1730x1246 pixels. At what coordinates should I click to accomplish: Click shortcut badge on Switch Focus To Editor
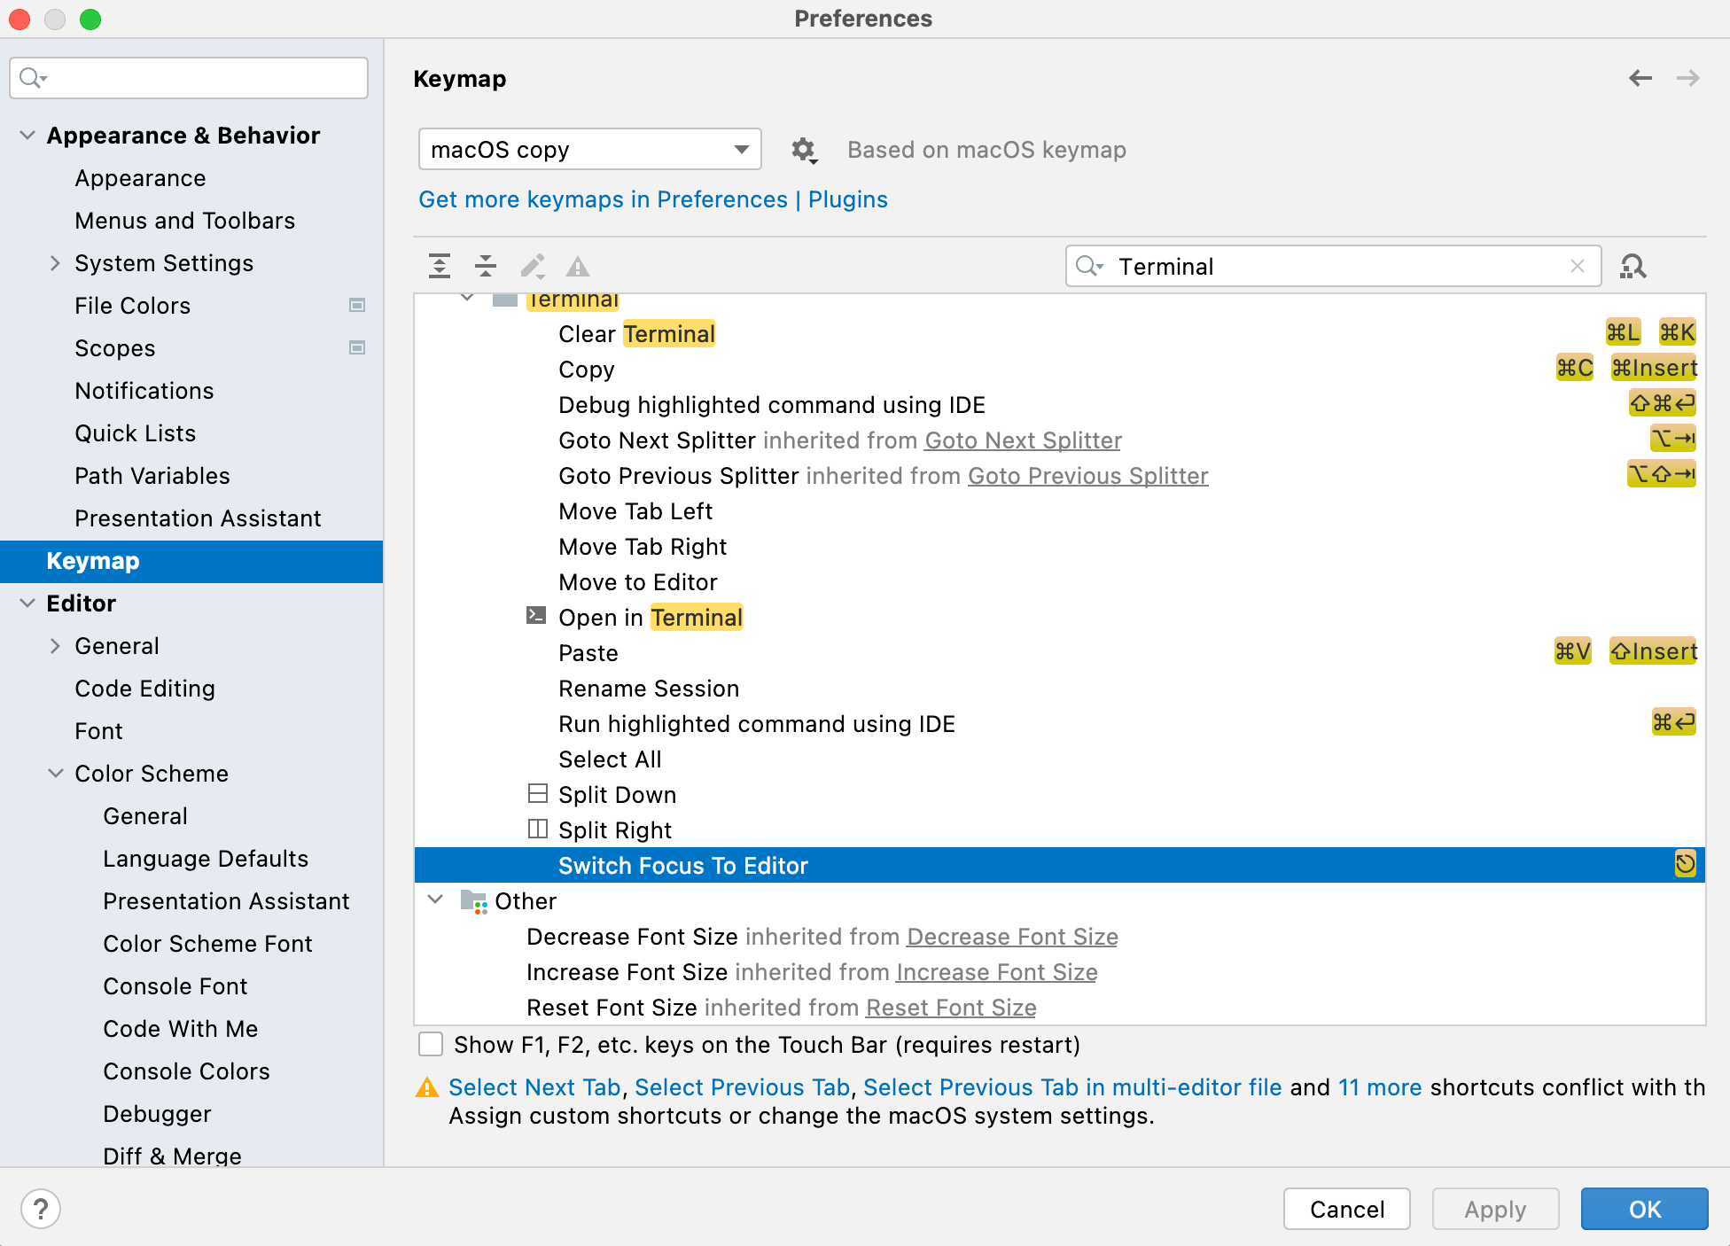(x=1685, y=864)
